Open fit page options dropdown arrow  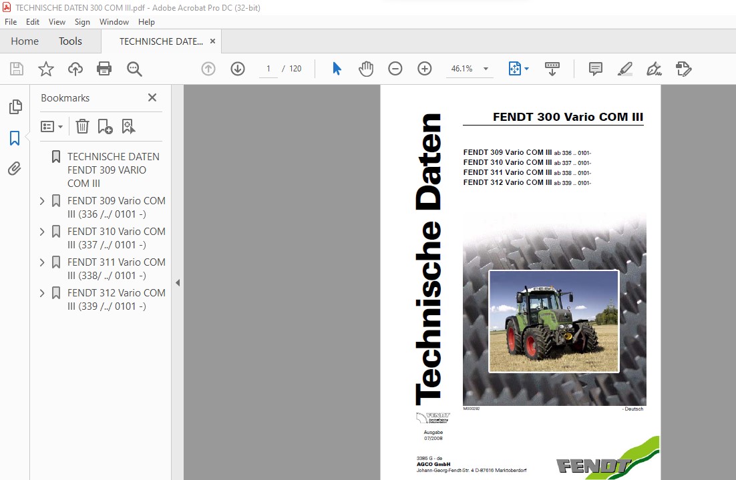(527, 69)
